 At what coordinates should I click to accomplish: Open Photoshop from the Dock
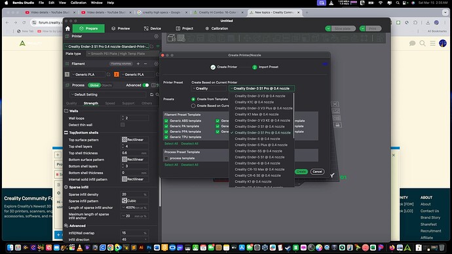pos(149,247)
